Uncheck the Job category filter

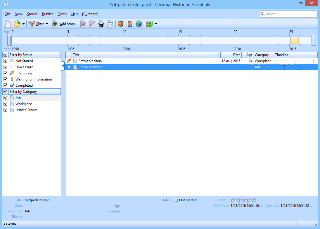6,98
